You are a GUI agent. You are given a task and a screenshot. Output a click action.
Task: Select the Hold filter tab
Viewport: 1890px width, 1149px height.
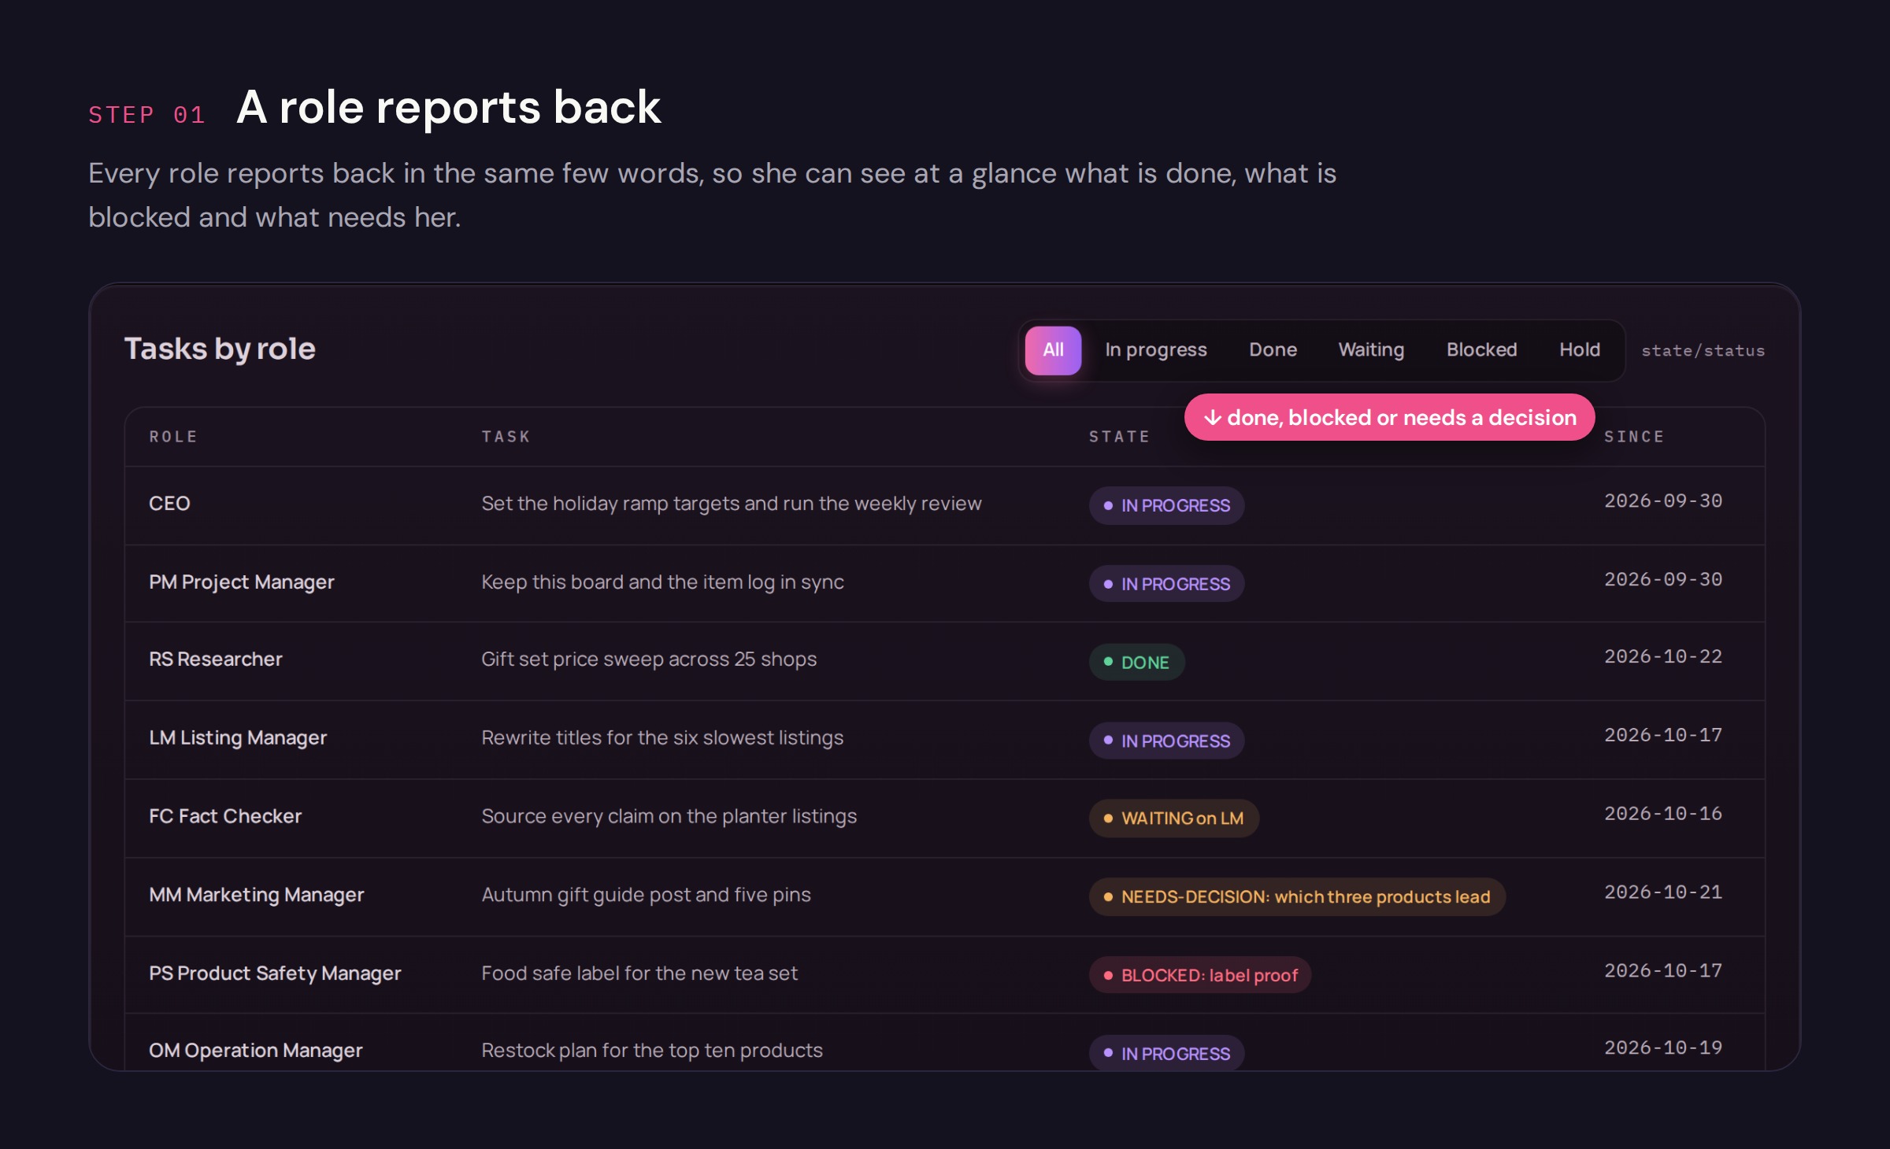point(1580,350)
